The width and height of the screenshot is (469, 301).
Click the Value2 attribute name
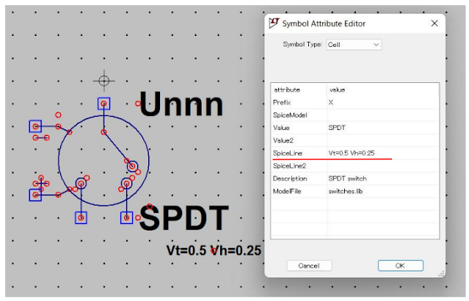(x=283, y=140)
